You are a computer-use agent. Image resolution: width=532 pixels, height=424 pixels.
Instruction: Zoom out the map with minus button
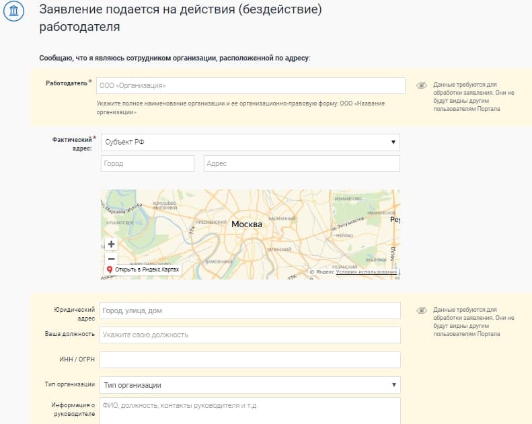(x=112, y=259)
